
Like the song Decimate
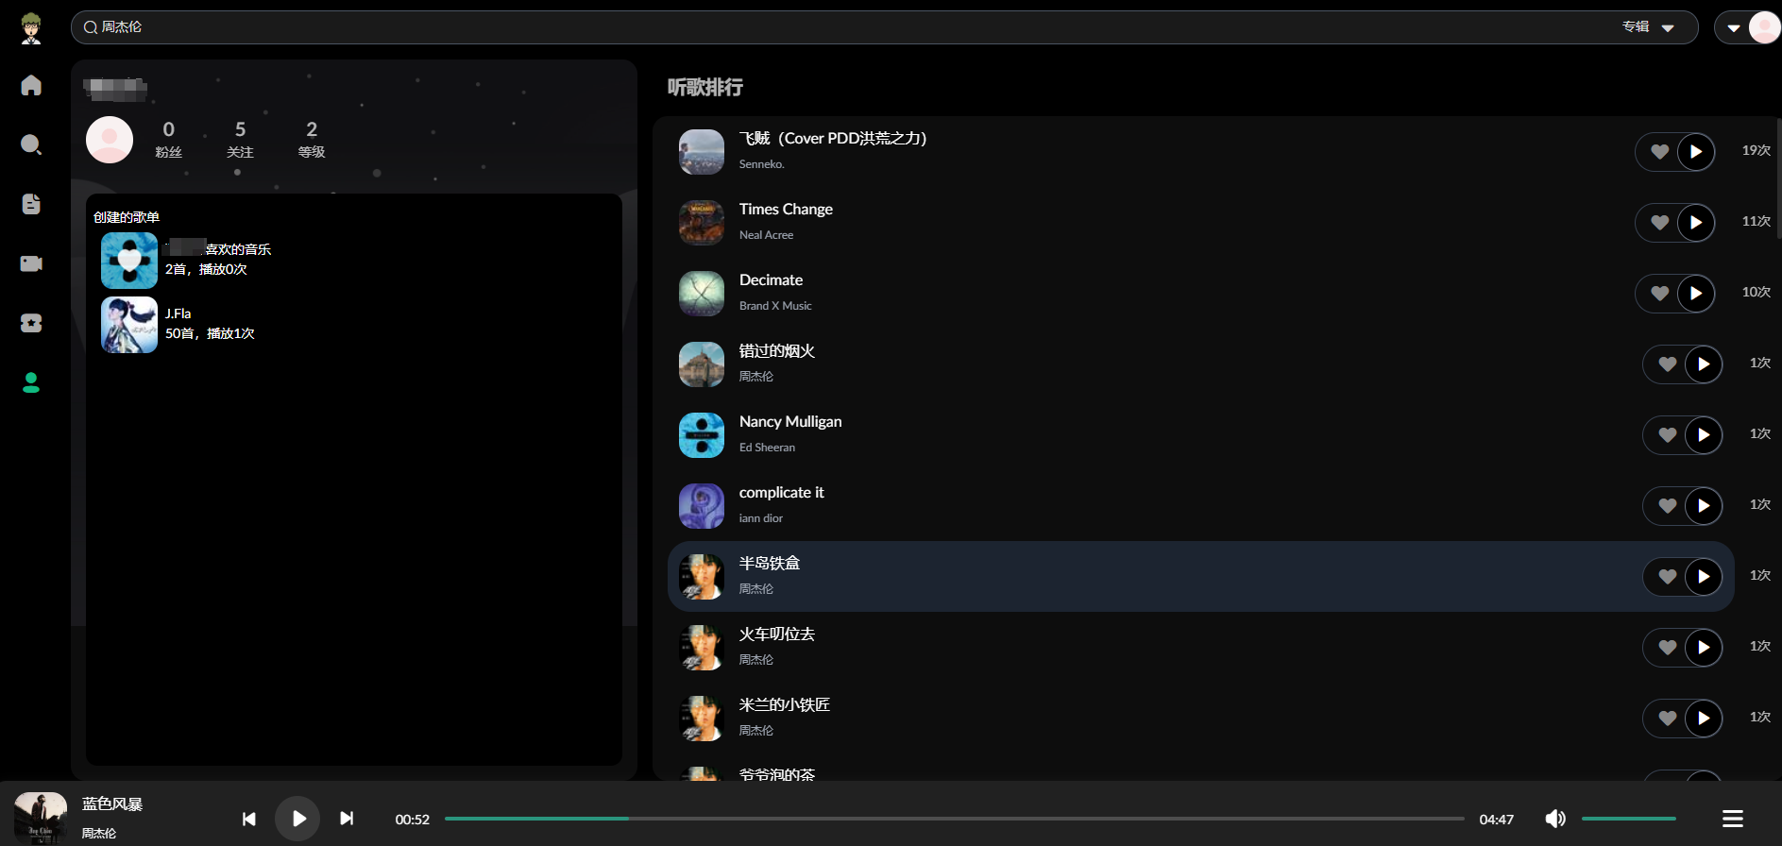pyautogui.click(x=1659, y=294)
